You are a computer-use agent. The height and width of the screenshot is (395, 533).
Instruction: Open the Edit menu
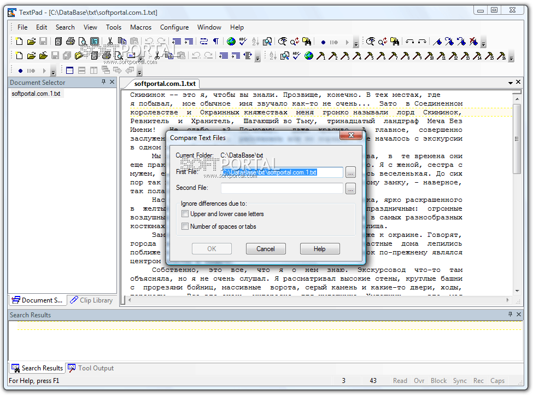point(42,27)
